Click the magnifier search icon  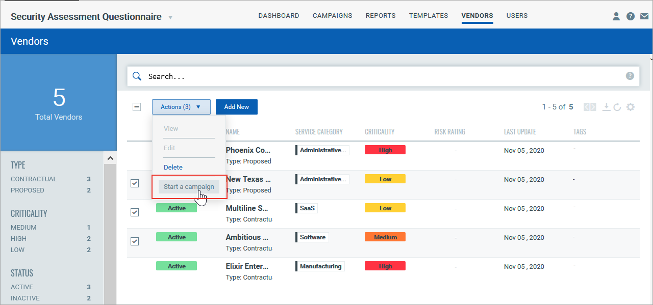point(137,76)
